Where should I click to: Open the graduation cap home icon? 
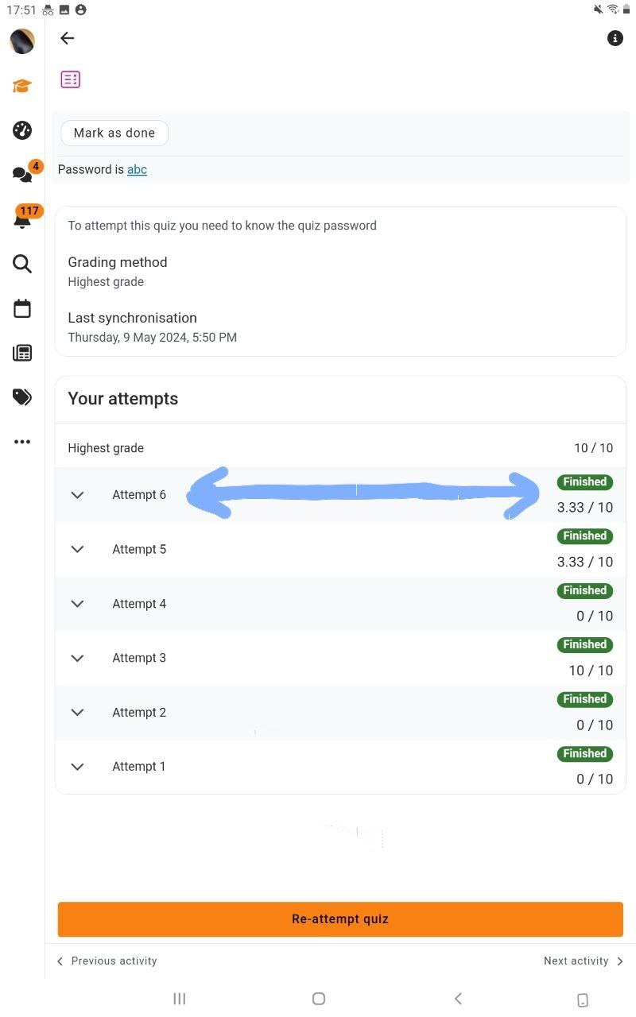click(22, 86)
